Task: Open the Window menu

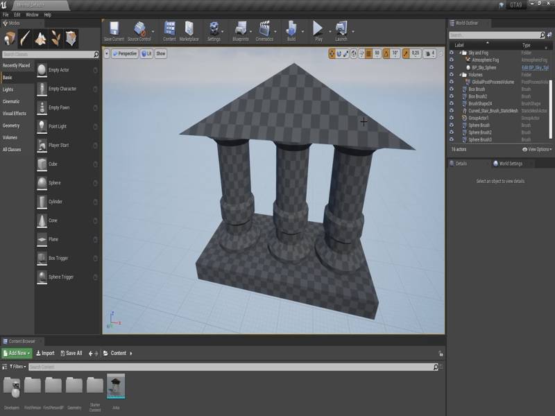Action: 32,14
